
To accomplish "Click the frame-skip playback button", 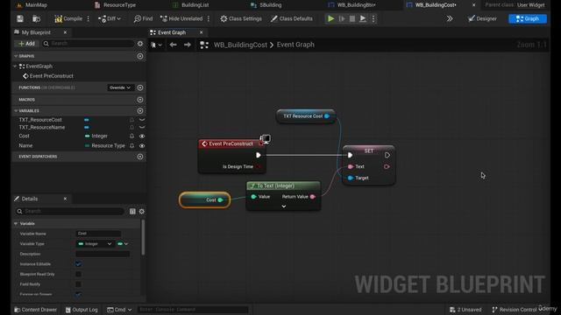I will [x=342, y=18].
